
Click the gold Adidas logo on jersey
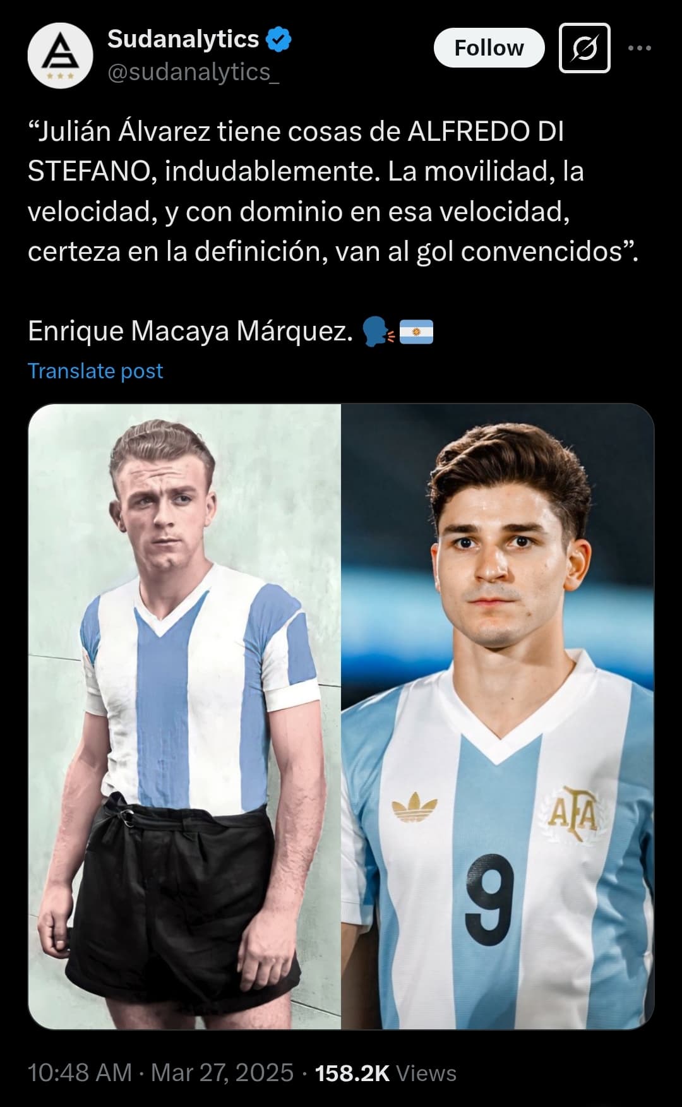click(414, 805)
